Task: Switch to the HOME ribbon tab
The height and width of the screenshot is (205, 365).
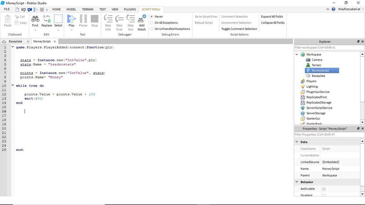Action: point(56,9)
